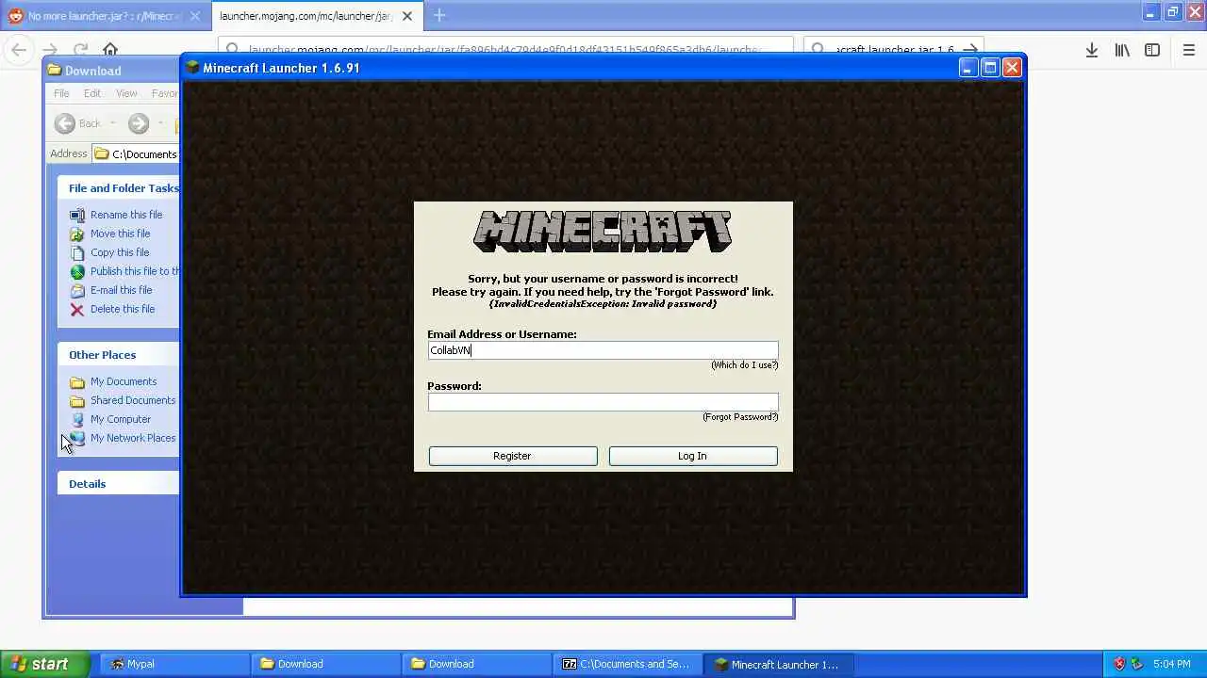This screenshot has width=1207, height=678.
Task: Click the Register button
Action: 513,456
